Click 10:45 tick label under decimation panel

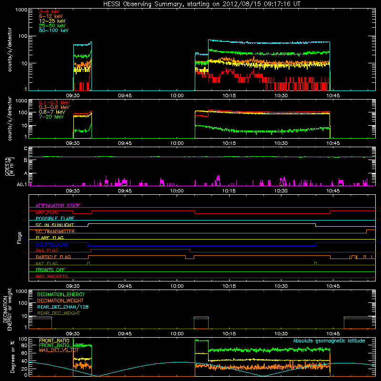pos(333,334)
